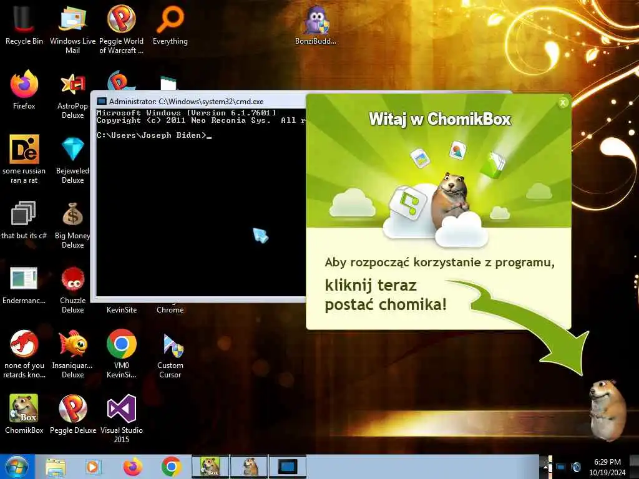Open Insaniquarium Deluxe desktop icon

(x=72, y=354)
